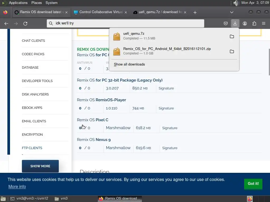Open Signature link in 32-bit Package row

tap(166, 88)
